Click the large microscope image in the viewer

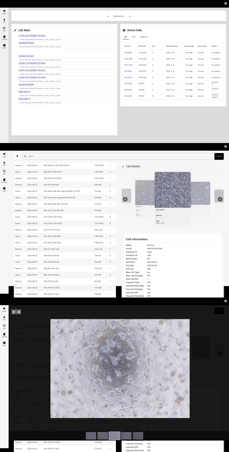click(120, 369)
